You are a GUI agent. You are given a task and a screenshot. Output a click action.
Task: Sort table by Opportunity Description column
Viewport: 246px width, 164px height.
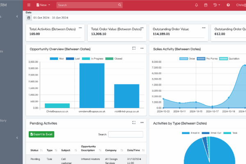coord(91,148)
